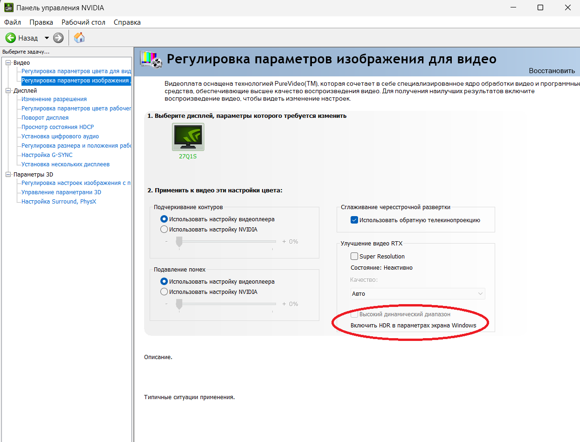The width and height of the screenshot is (580, 442).
Task: Click the Дисплей category label
Action: click(x=25, y=90)
